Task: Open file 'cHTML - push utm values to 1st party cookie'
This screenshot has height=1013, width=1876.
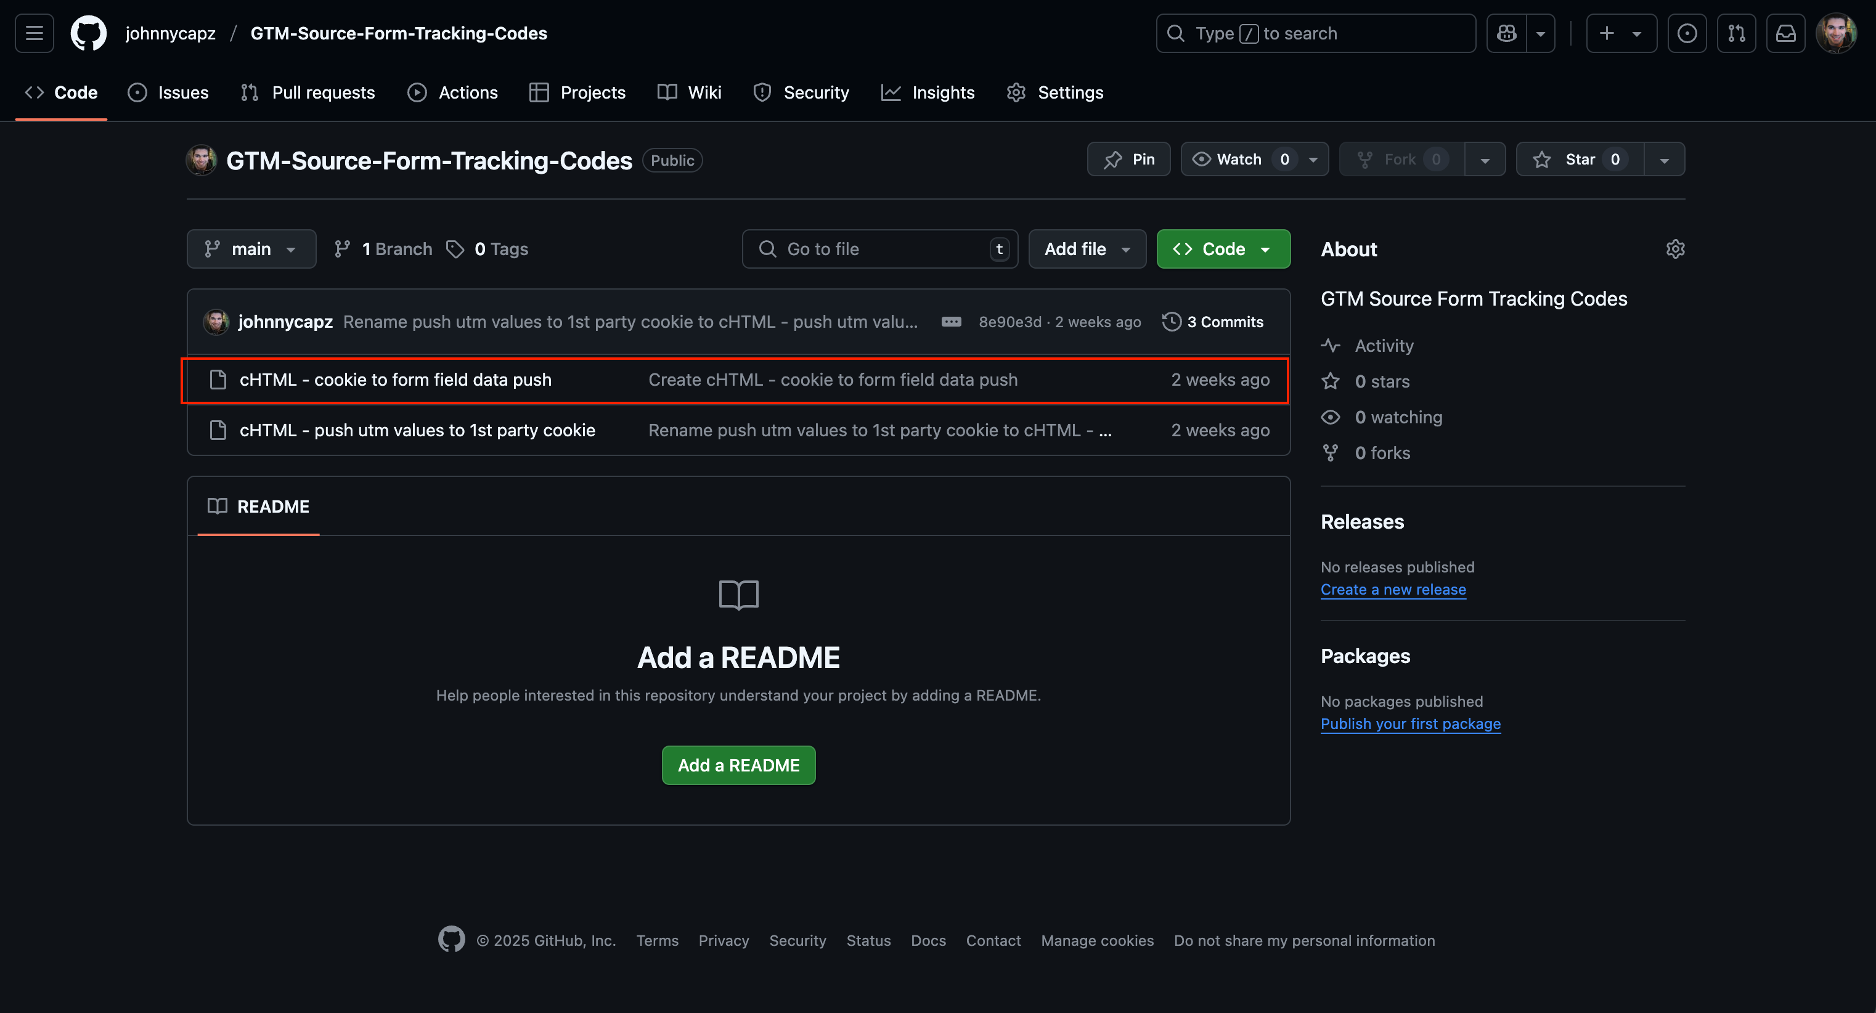Action: coord(417,430)
